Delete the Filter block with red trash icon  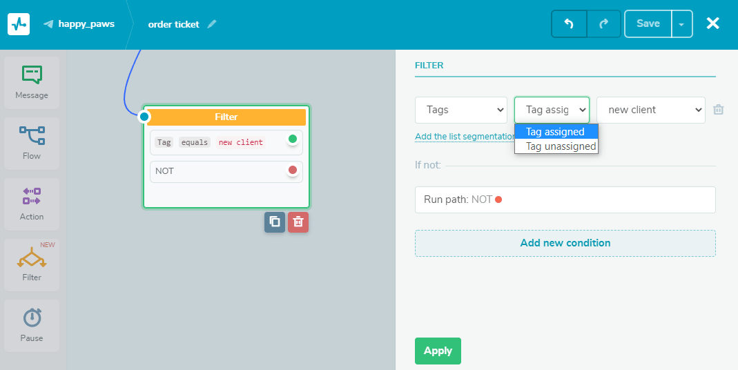[x=298, y=222]
